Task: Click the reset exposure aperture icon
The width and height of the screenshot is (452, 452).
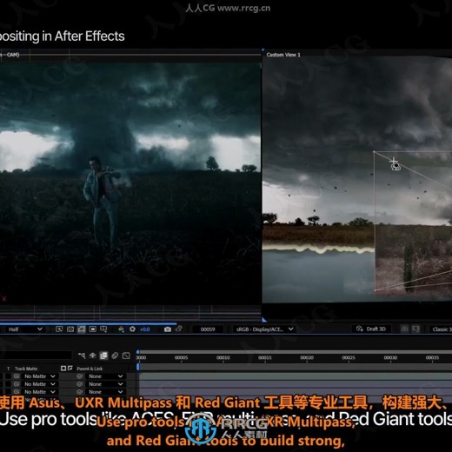Action: (132, 329)
